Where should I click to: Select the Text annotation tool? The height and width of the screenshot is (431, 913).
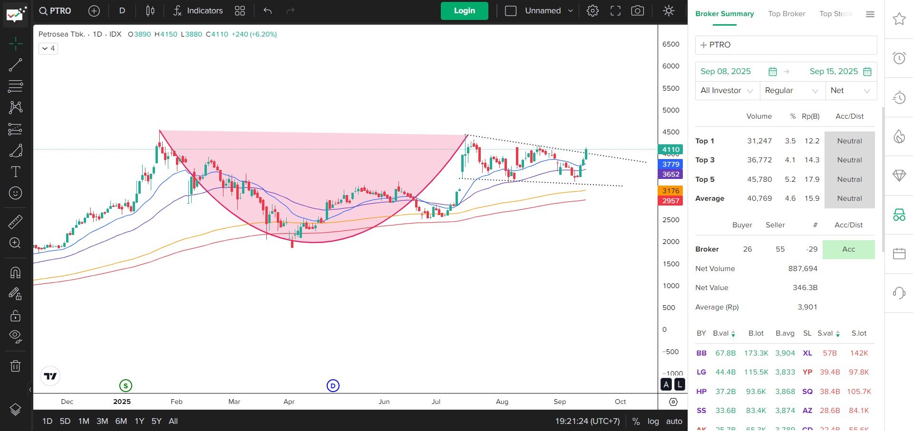click(x=15, y=172)
